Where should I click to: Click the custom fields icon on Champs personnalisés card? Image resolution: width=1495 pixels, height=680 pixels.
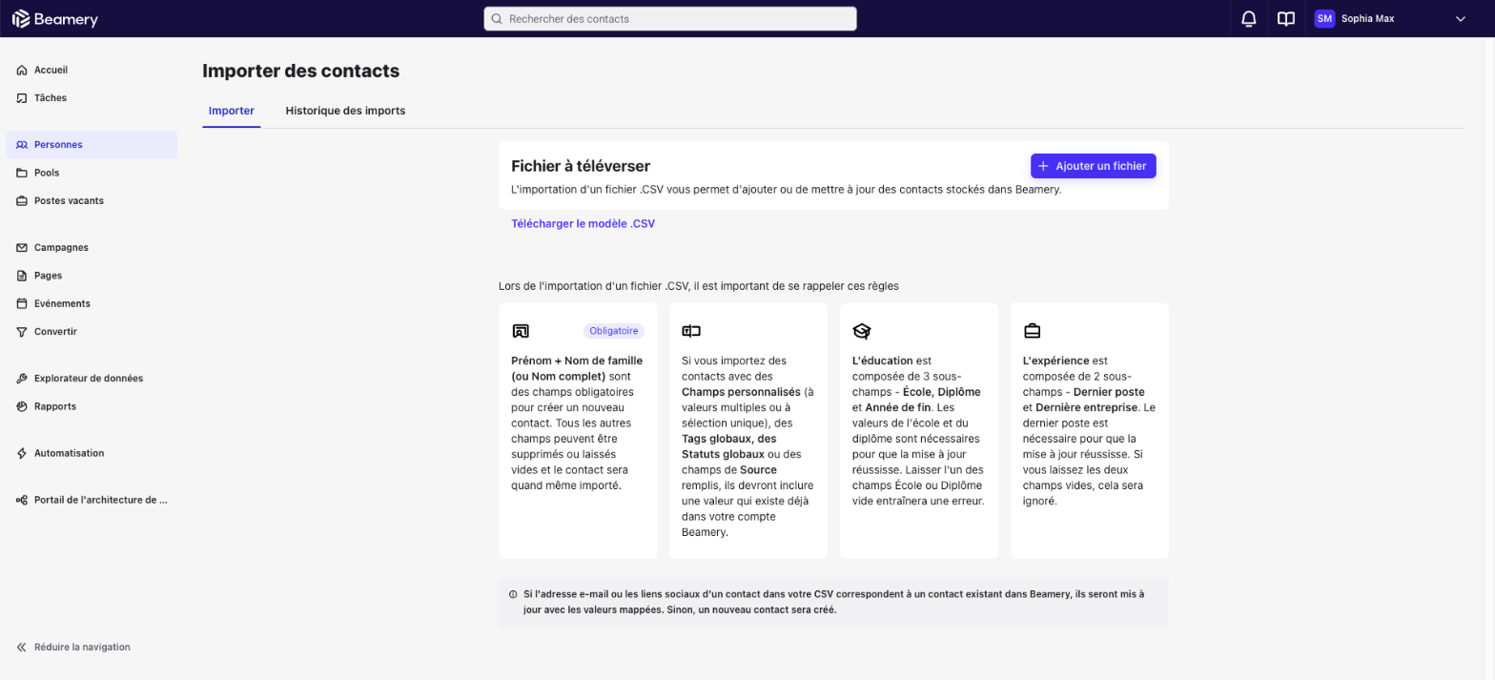click(x=691, y=331)
